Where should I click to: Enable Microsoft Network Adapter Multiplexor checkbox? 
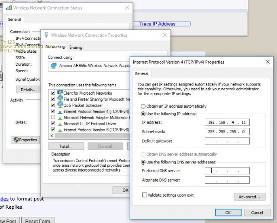point(53,118)
